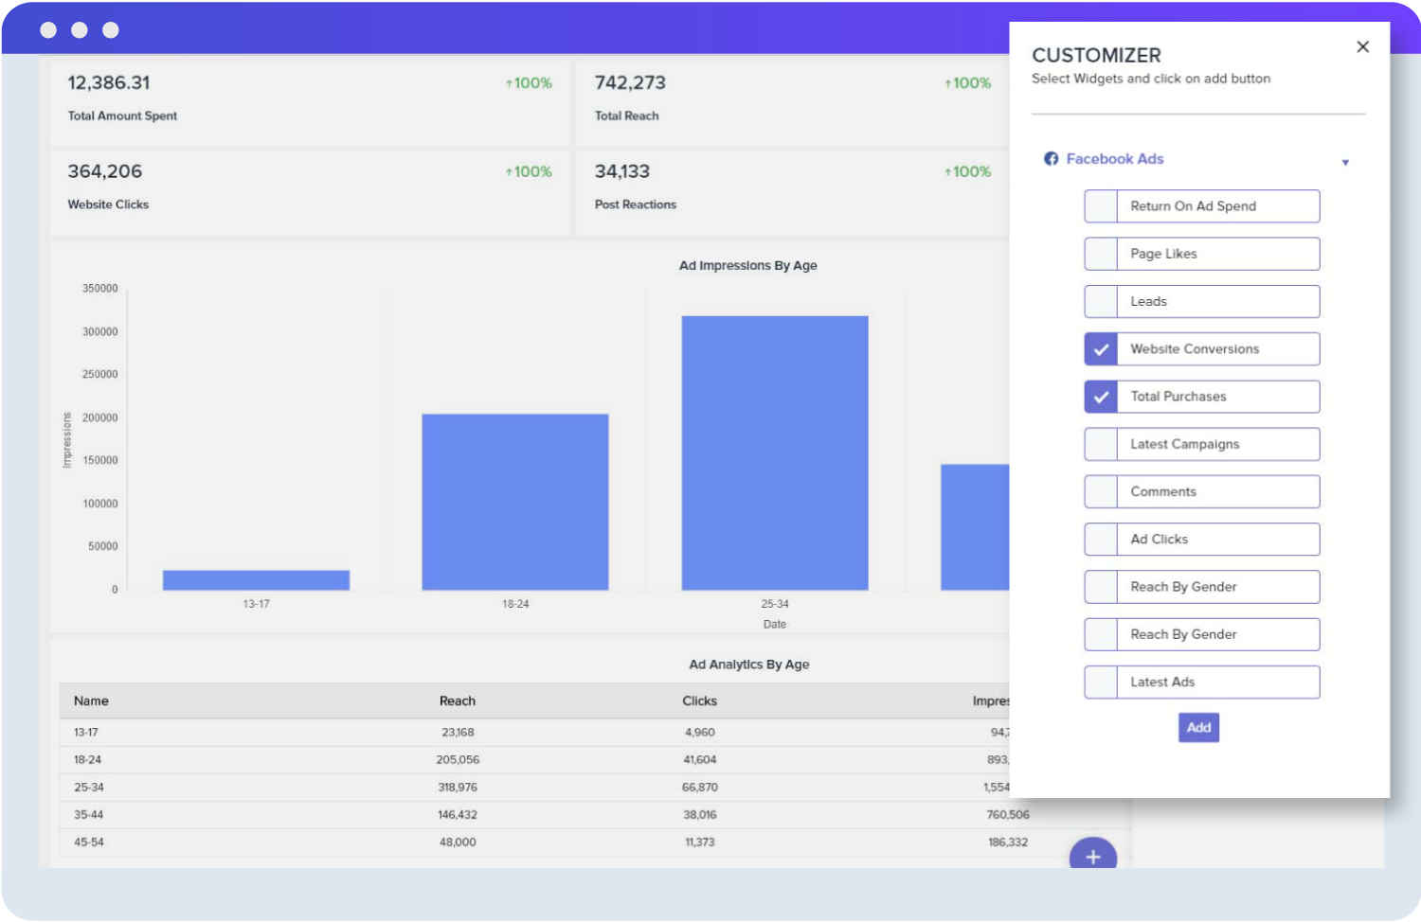Check the Page Likes checkbox
The image size is (1421, 922).
click(x=1101, y=254)
